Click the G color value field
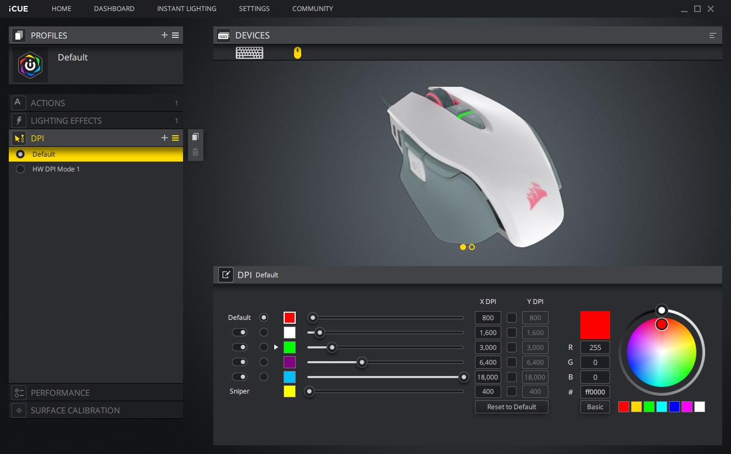This screenshot has width=731, height=454. (595, 362)
